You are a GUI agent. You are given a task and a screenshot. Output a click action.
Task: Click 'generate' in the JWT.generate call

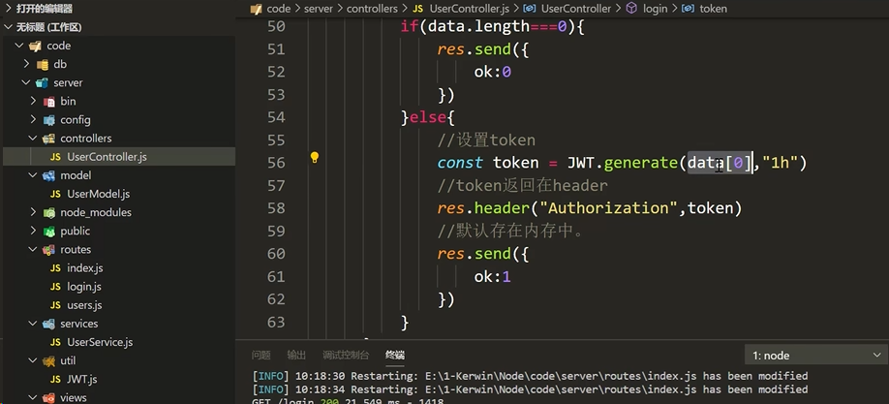click(x=641, y=163)
